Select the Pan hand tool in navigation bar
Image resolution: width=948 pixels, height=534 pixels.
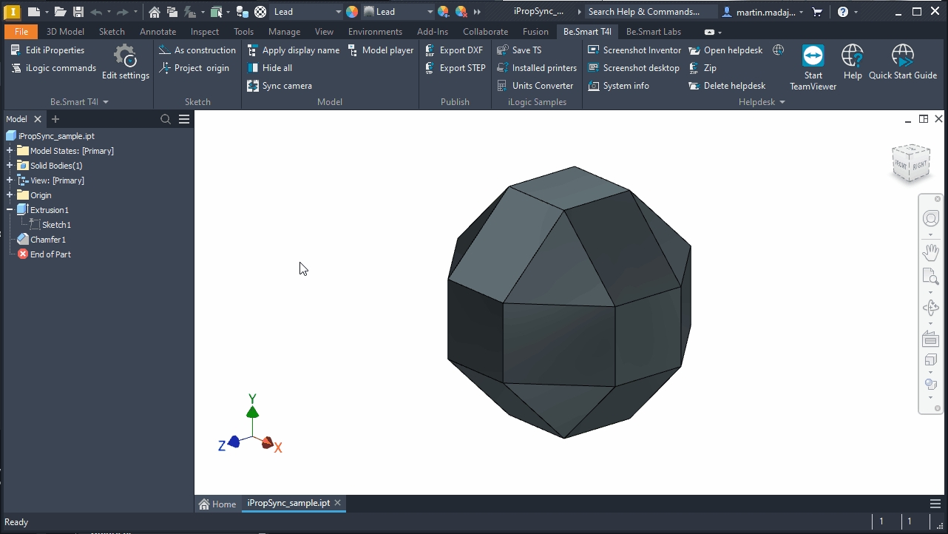coord(930,252)
